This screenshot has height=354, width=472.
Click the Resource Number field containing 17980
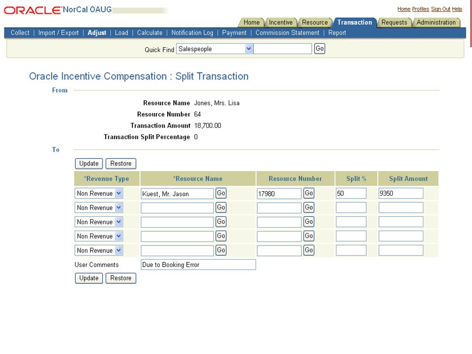click(x=279, y=194)
